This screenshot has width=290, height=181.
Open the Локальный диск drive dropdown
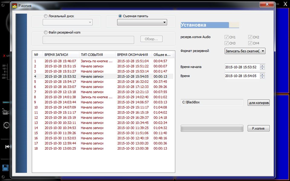click(68, 22)
